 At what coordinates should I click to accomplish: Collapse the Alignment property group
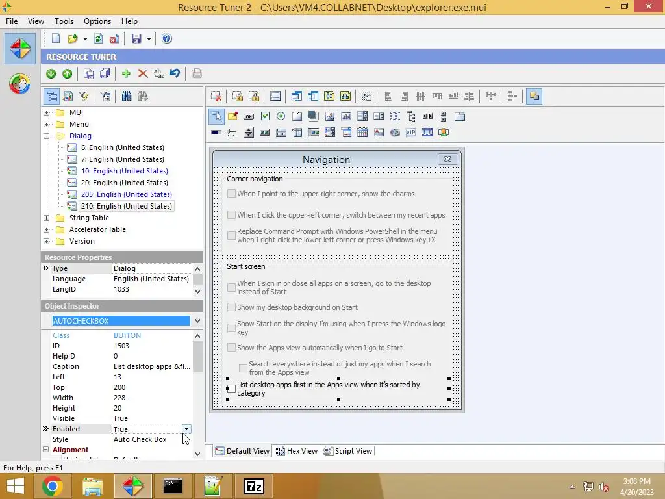46,450
